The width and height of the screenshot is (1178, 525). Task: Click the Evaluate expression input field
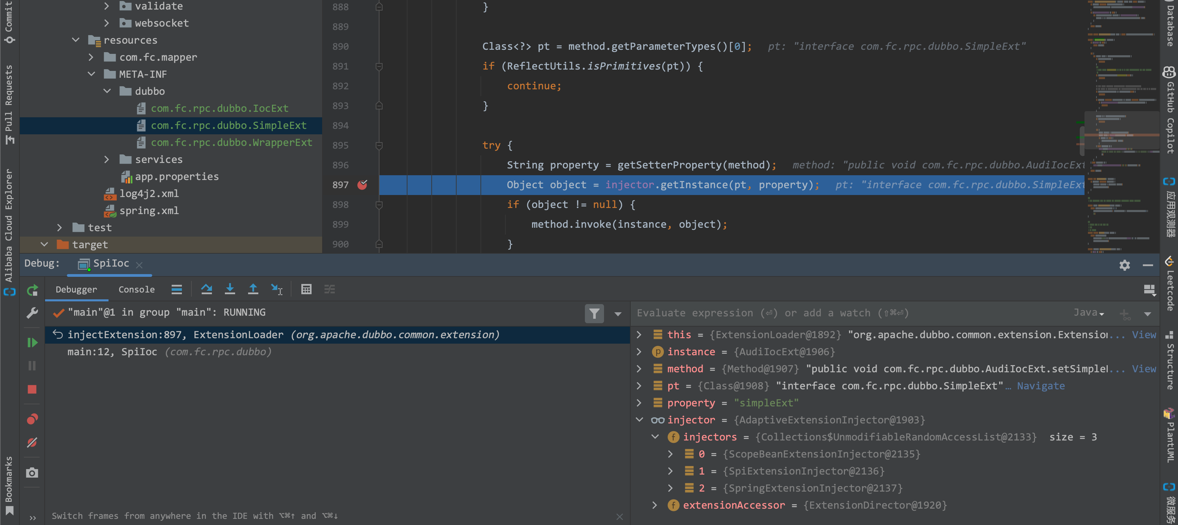pyautogui.click(x=851, y=313)
